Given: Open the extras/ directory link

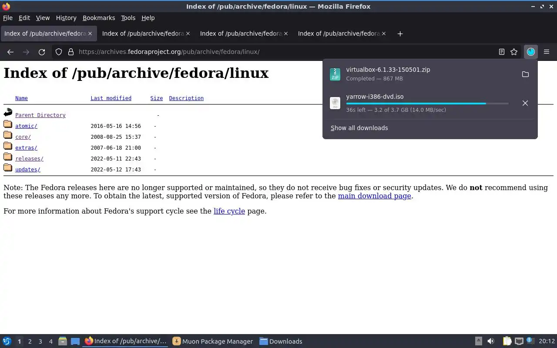Looking at the screenshot, I should 26,148.
